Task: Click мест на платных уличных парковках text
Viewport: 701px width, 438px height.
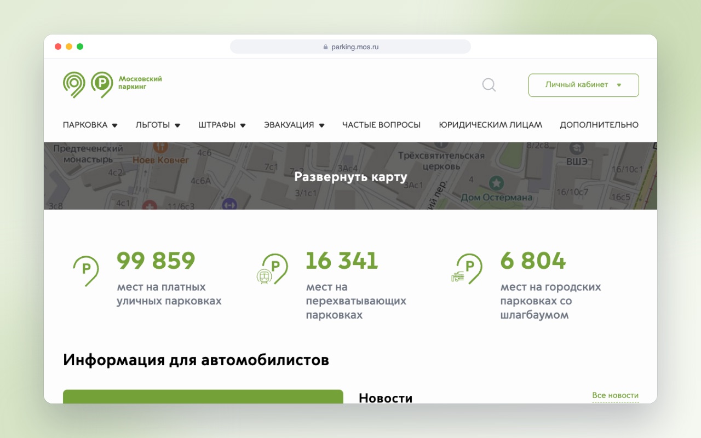Action: click(x=169, y=294)
